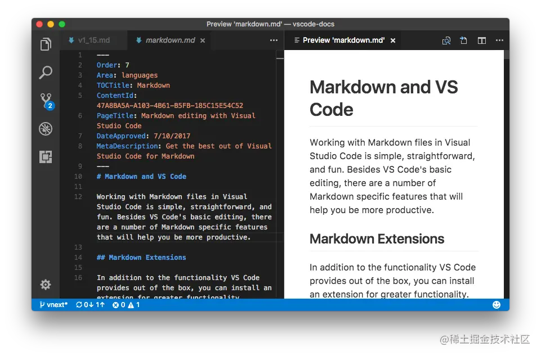Click the yellow window minimize button

[x=51, y=24]
